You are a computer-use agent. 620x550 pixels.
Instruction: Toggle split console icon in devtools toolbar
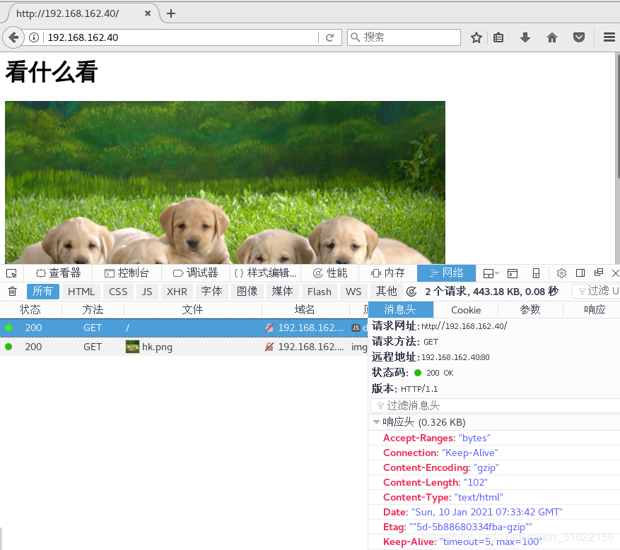(x=513, y=273)
